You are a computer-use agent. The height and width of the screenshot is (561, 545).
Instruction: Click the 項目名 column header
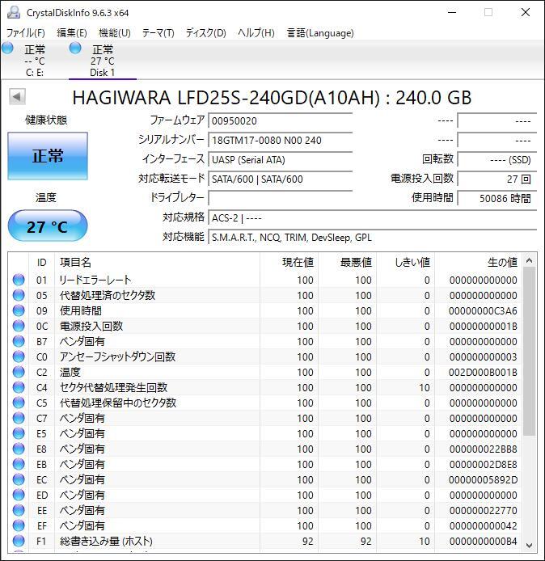tap(157, 263)
